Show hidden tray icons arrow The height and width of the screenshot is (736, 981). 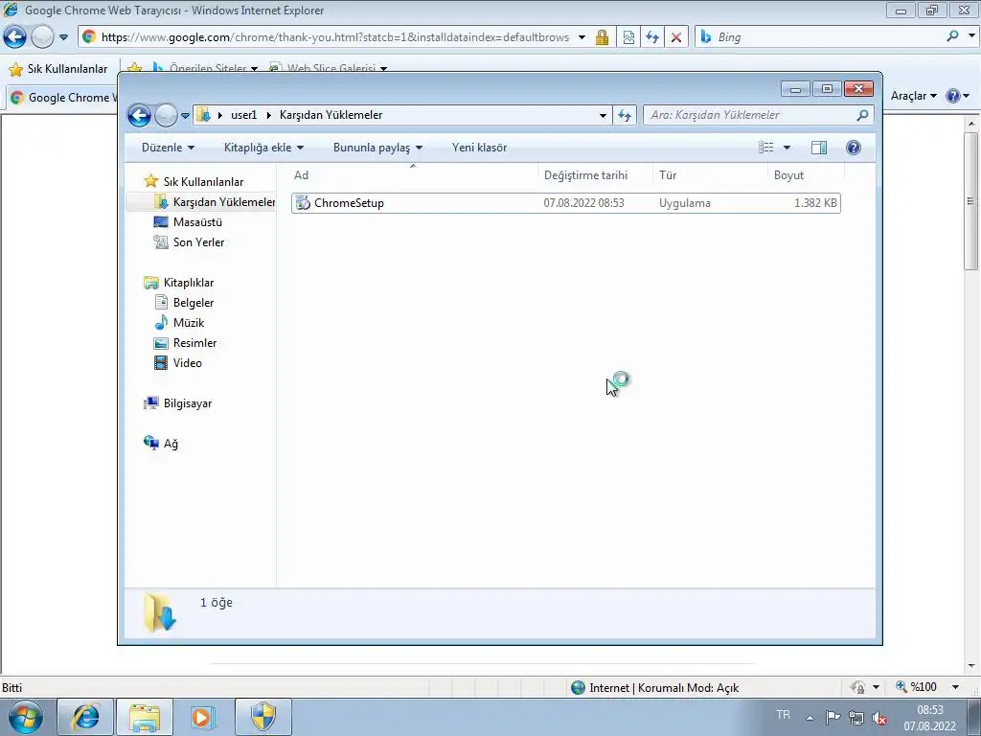click(810, 718)
